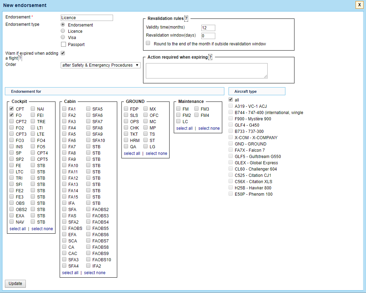Image resolution: width=366 pixels, height=293 pixels.
Task: Check the FA1 cabin checkbox
Action: pyautogui.click(x=64, y=109)
